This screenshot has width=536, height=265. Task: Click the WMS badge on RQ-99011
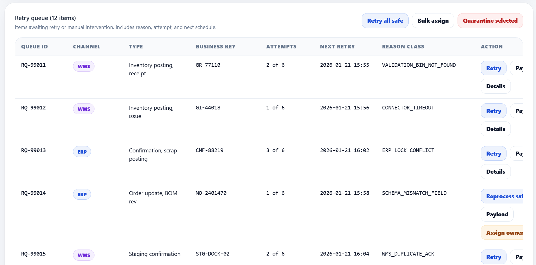[x=84, y=66]
